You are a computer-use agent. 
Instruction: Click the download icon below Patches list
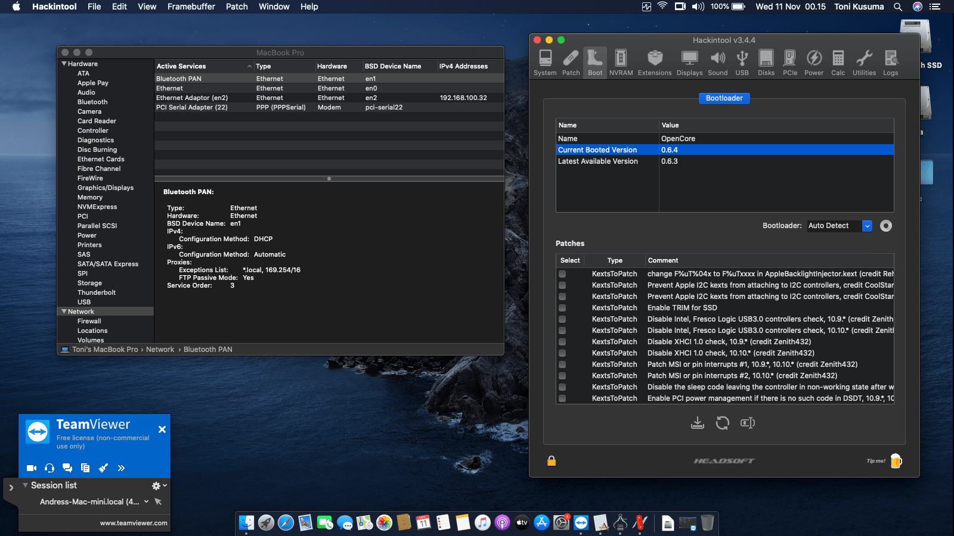[697, 423]
